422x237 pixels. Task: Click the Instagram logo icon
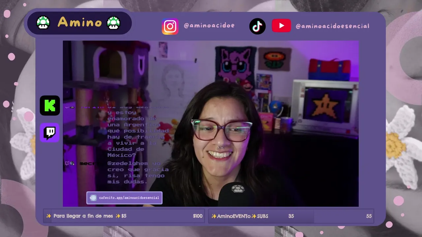pyautogui.click(x=170, y=26)
